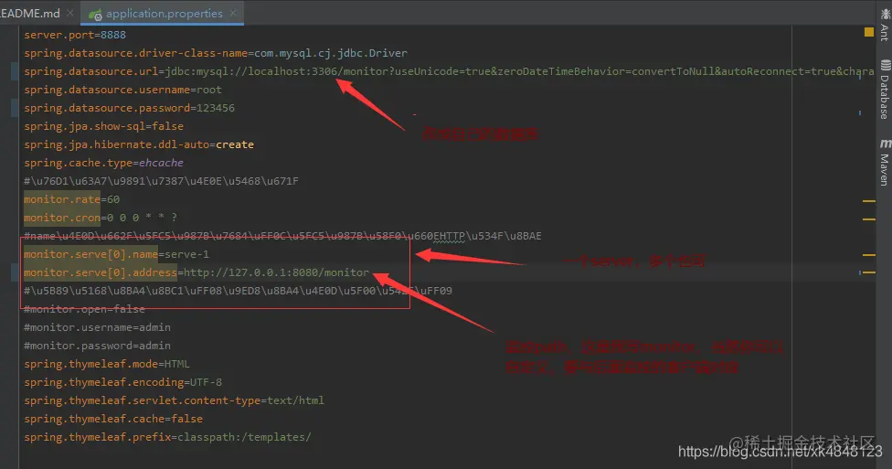Click the monitor.serve[0].address URL value

tap(276, 272)
